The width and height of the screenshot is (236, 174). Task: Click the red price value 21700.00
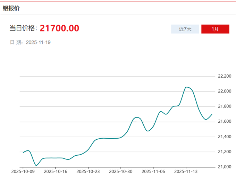click(59, 28)
